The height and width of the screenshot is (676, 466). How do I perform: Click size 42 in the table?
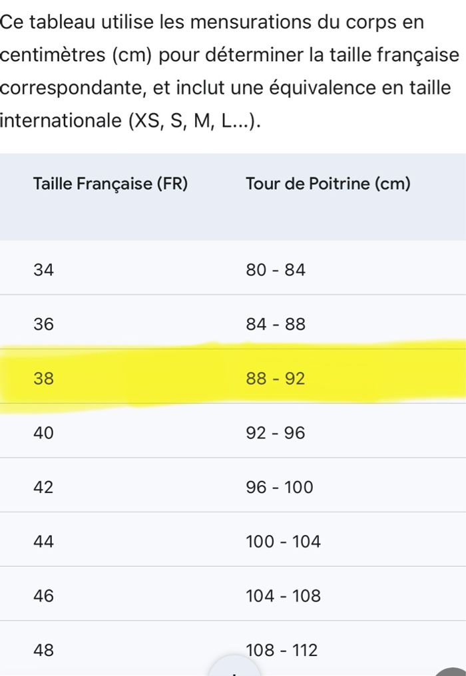coord(44,488)
